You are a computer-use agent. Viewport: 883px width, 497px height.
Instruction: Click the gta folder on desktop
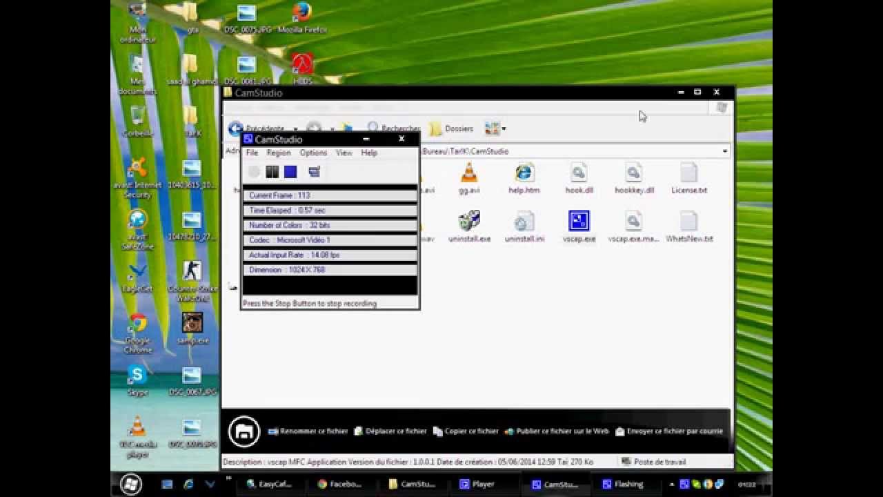(x=192, y=19)
